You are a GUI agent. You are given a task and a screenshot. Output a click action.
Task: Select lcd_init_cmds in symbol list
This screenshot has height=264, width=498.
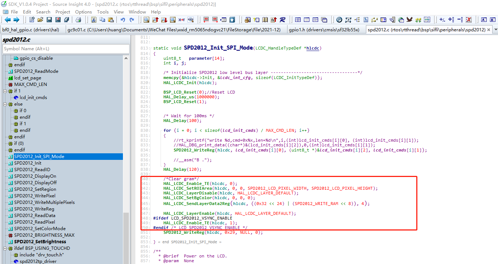[x=33, y=98]
